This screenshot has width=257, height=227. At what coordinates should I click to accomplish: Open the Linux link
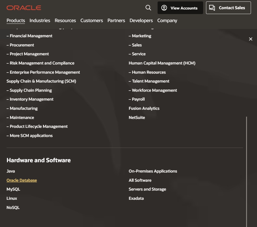click(x=12, y=198)
